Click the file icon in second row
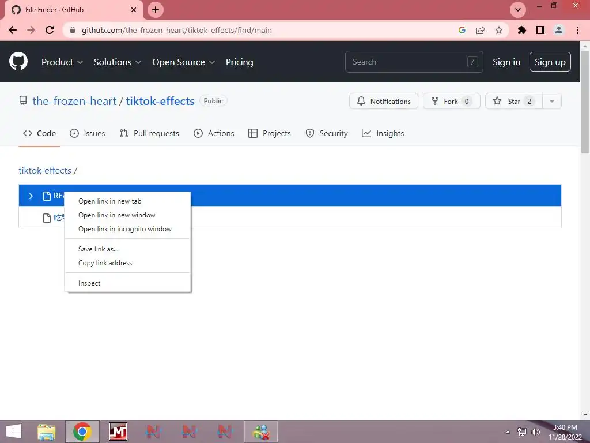Image resolution: width=590 pixels, height=443 pixels. (x=47, y=217)
